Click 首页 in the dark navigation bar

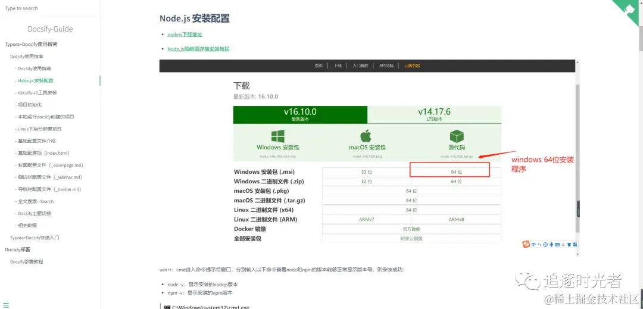(318, 65)
